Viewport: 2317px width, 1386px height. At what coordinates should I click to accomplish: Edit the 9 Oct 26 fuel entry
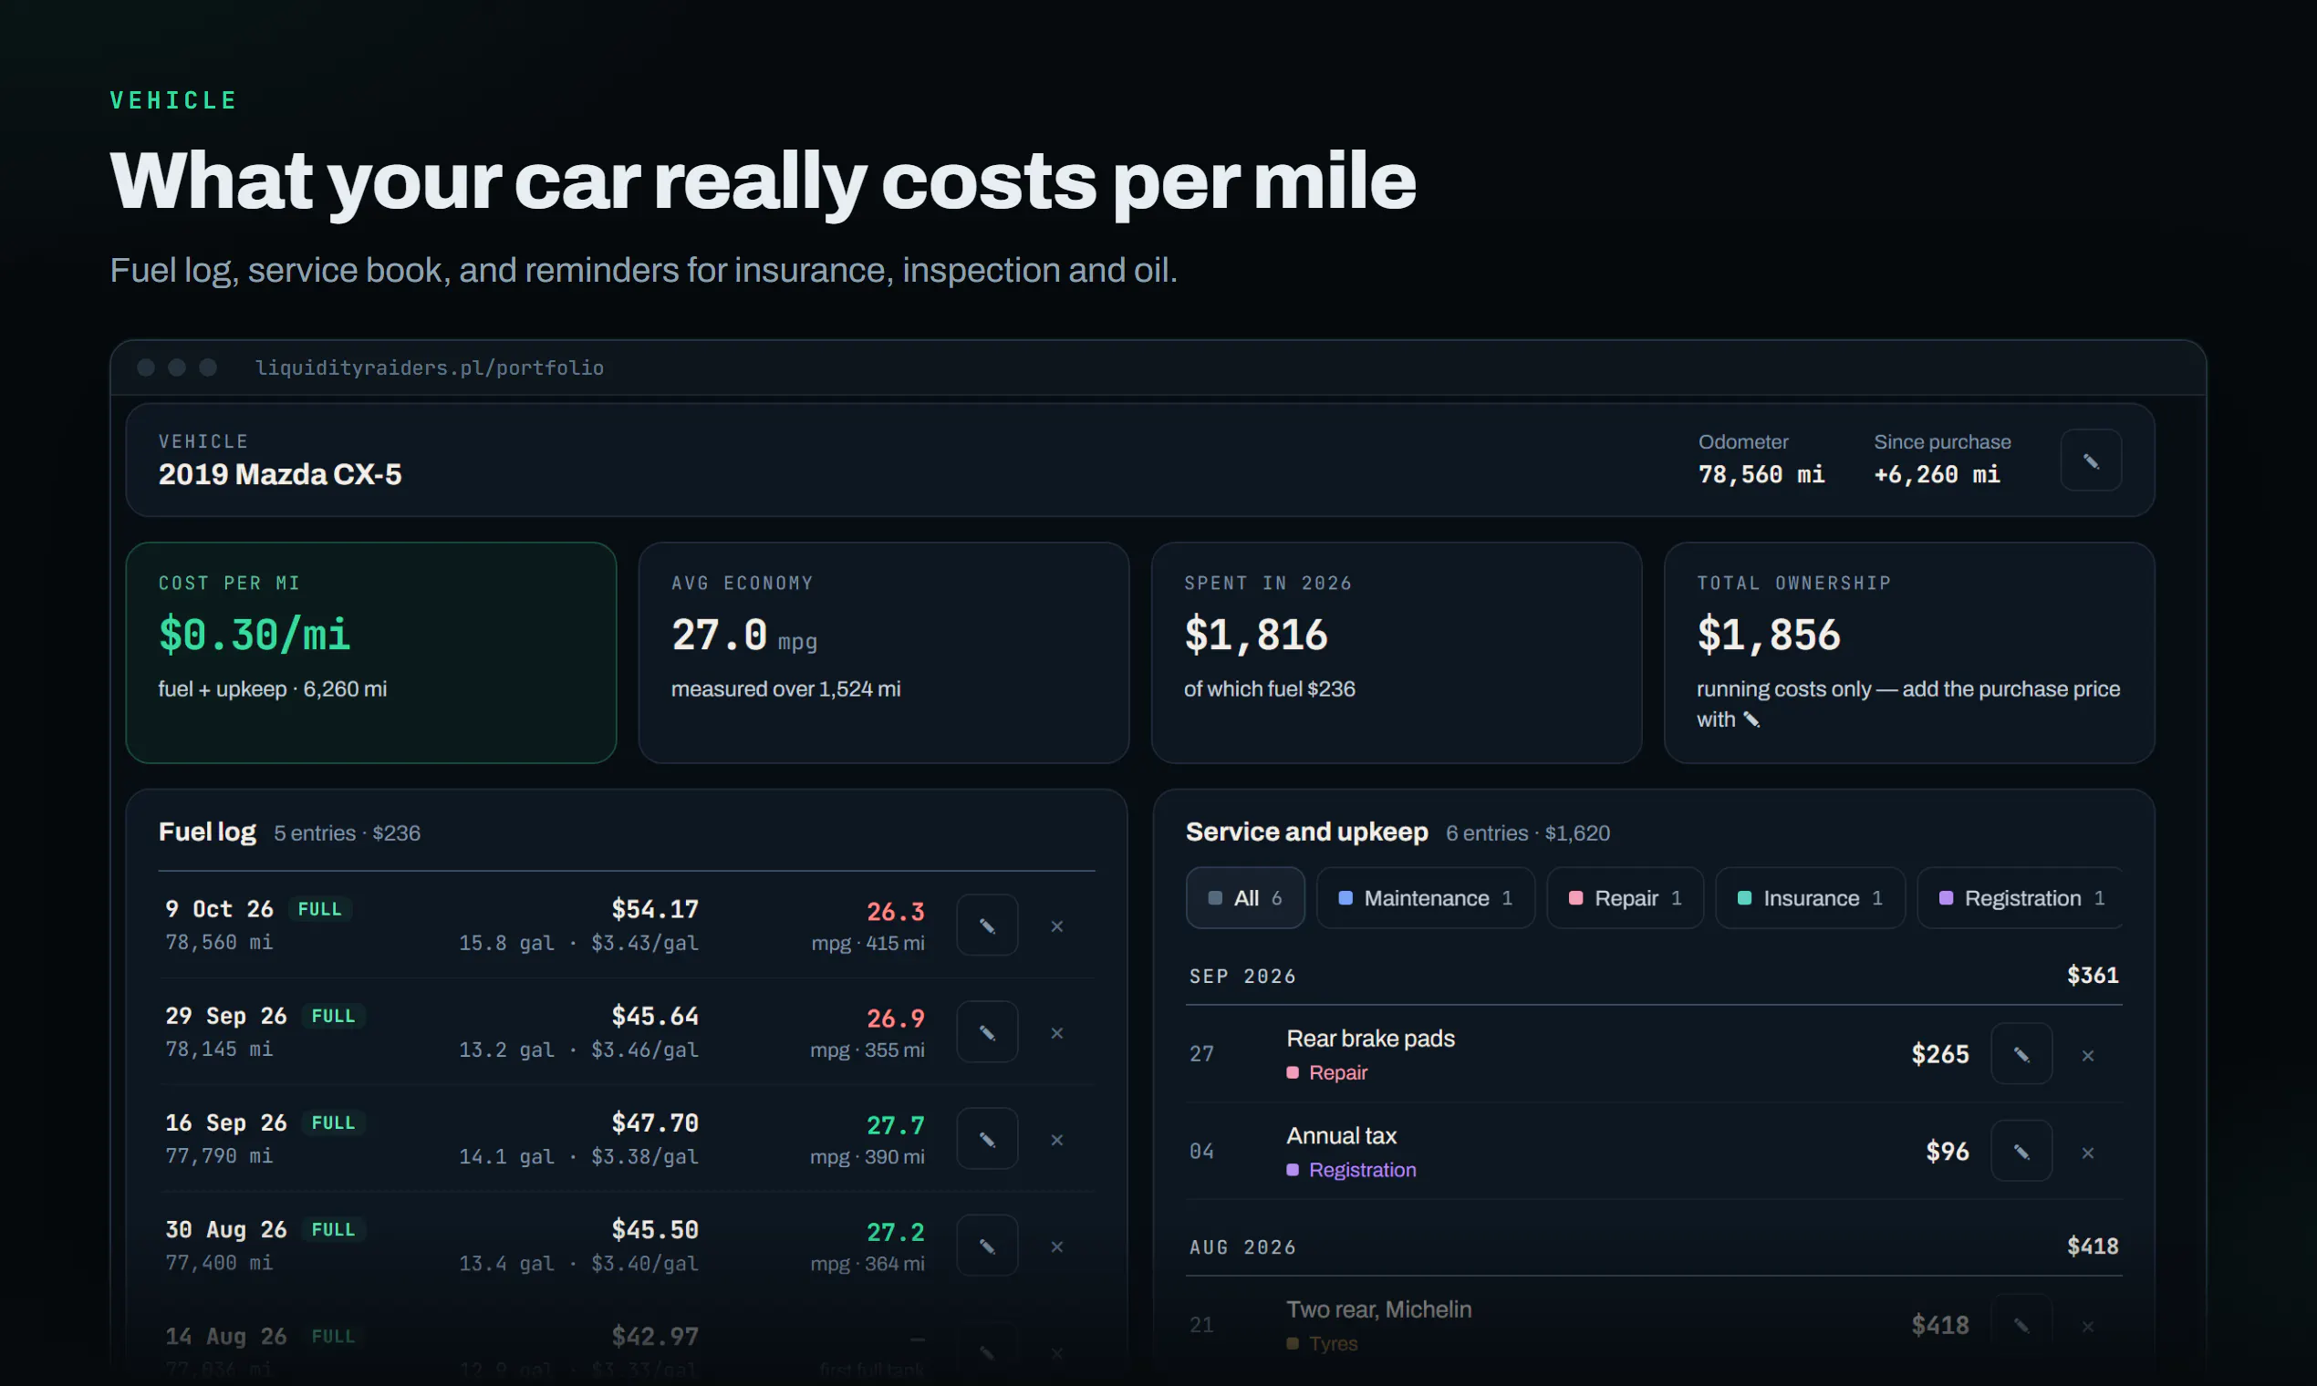pyautogui.click(x=987, y=926)
